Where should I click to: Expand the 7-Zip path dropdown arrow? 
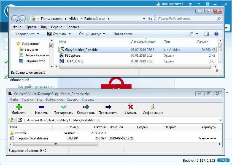220,120
